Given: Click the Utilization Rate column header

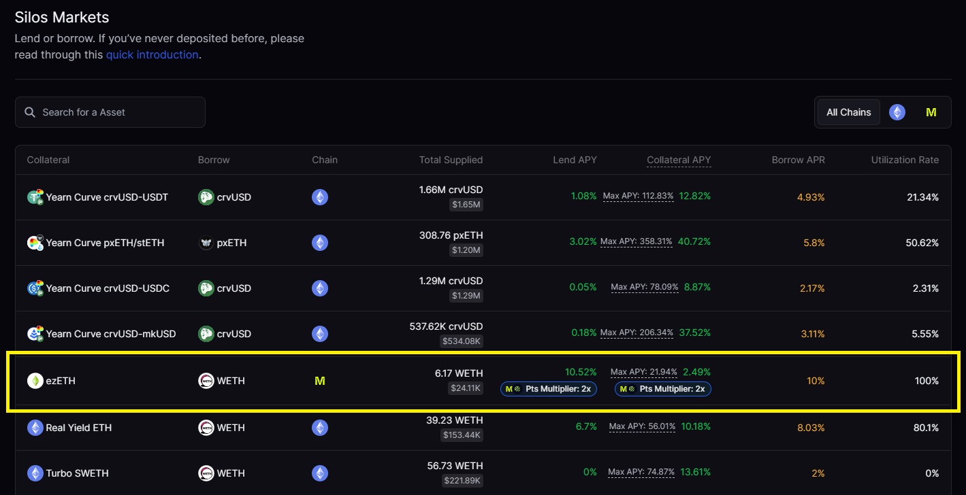Looking at the screenshot, I should coord(905,160).
